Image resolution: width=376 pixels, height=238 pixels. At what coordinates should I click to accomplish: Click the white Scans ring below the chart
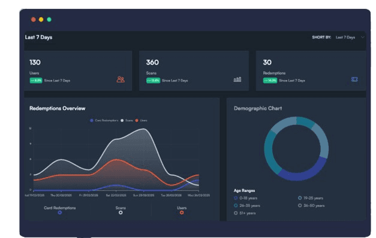coord(121,212)
